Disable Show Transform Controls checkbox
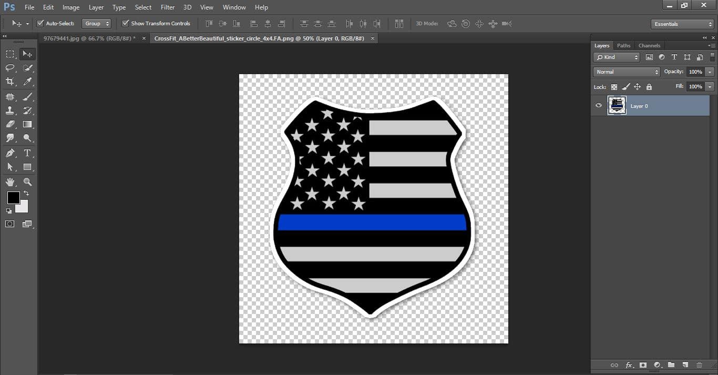Viewport: 718px width, 375px height. [x=126, y=24]
